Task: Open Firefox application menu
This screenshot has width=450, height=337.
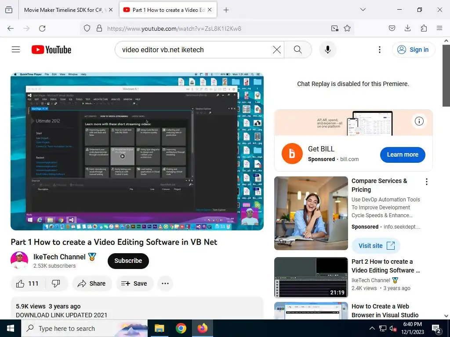Action: click(439, 28)
